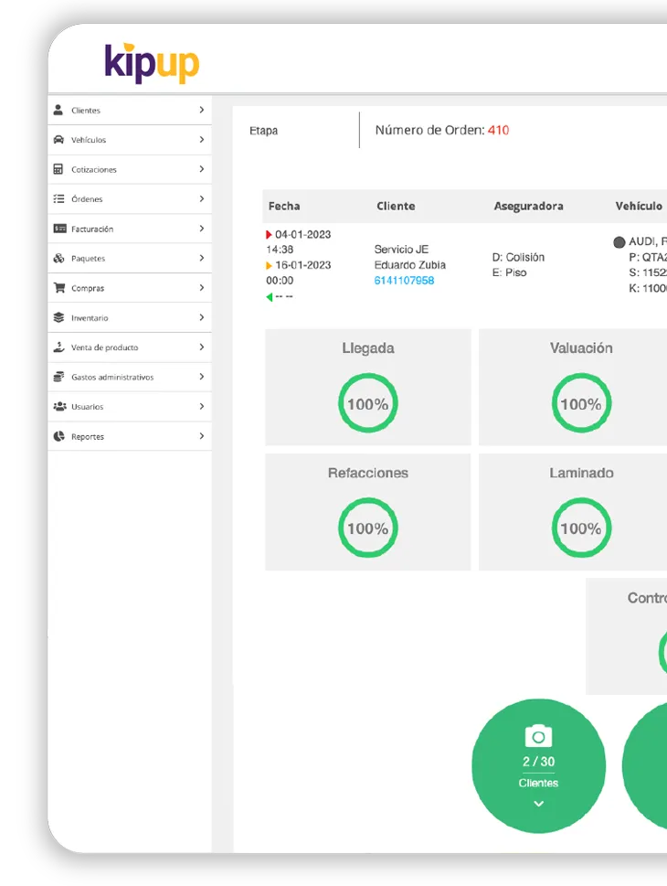The height and width of the screenshot is (886, 667).
Task: Click the Servicio JE text
Action: click(x=401, y=250)
